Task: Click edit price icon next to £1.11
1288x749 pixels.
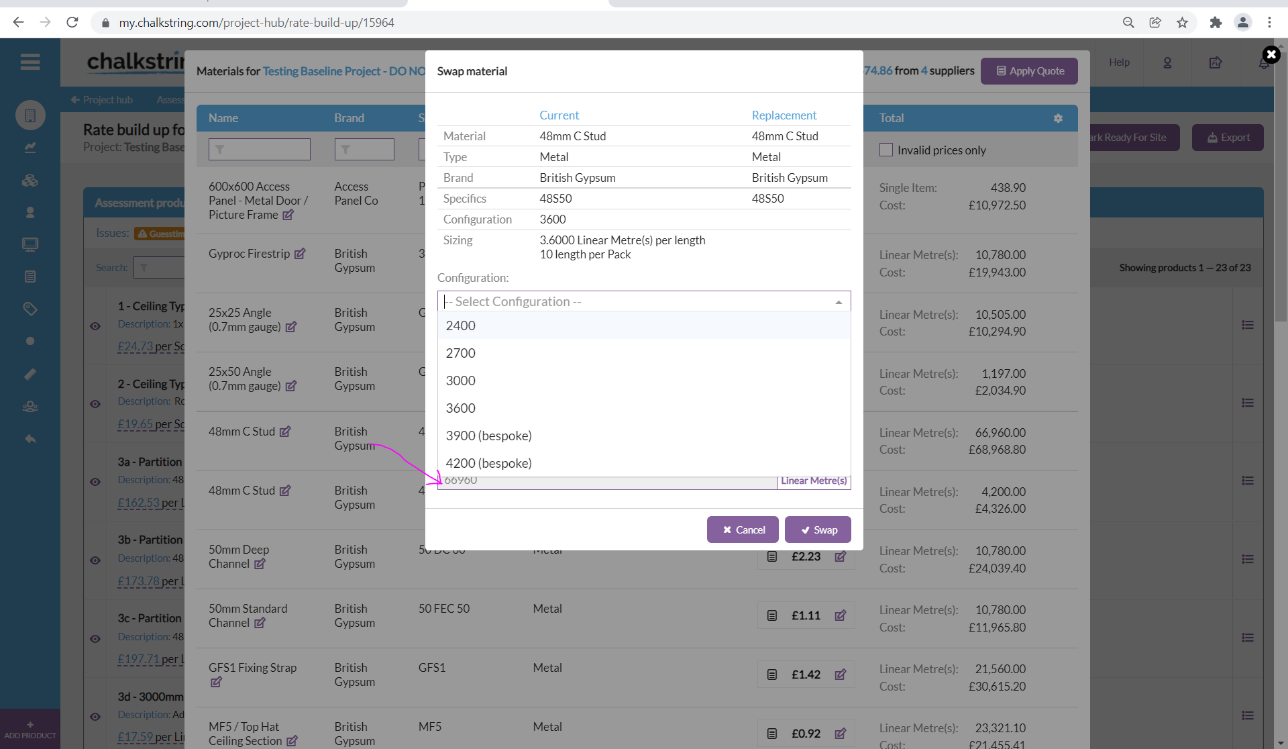Action: pyautogui.click(x=840, y=615)
